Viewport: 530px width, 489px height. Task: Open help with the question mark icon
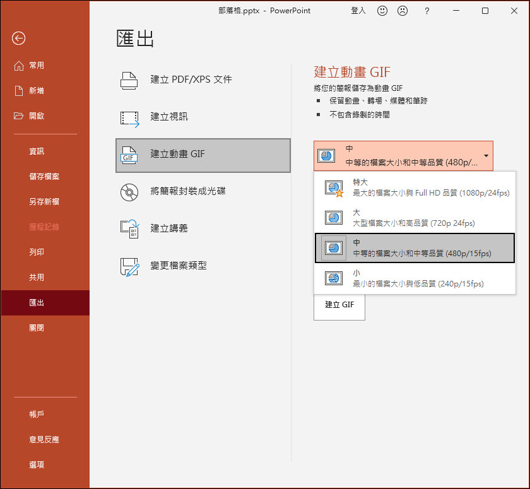point(427,11)
